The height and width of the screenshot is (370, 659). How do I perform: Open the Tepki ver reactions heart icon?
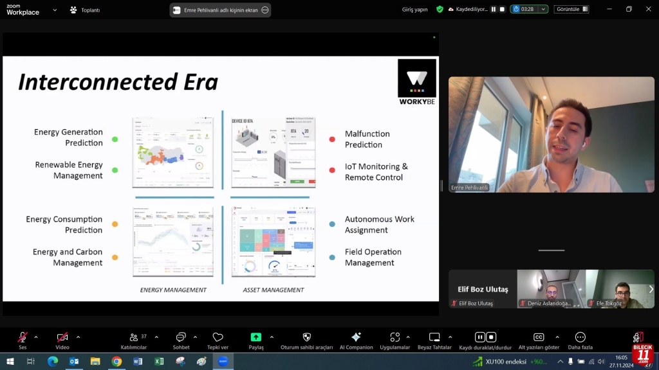218,337
